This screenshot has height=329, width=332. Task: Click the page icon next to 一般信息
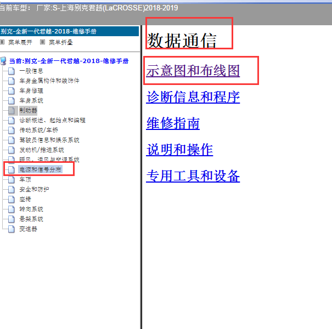coord(12,71)
